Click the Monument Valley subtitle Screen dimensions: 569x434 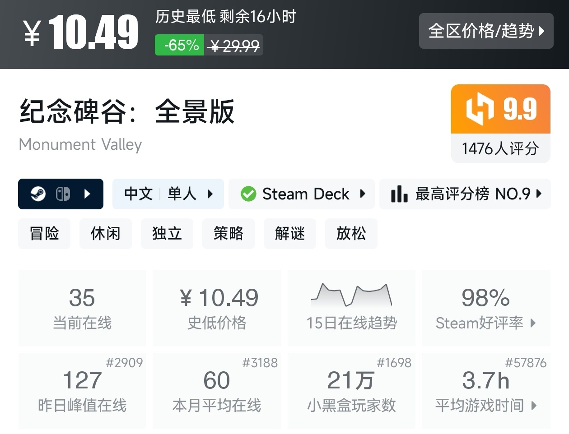(x=80, y=144)
